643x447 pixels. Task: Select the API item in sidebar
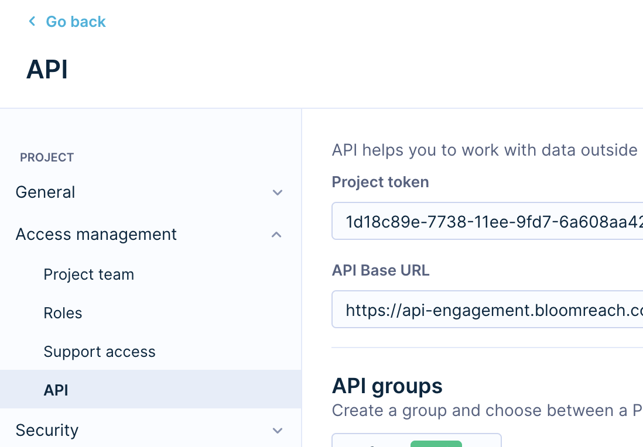coord(56,390)
